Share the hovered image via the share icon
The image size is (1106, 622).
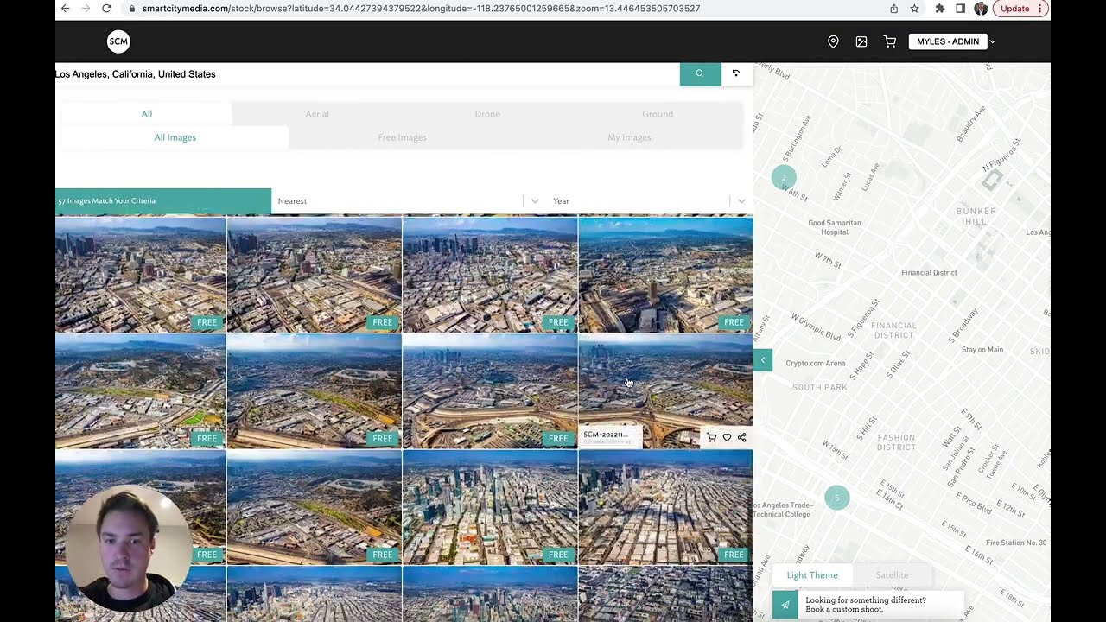tap(741, 438)
